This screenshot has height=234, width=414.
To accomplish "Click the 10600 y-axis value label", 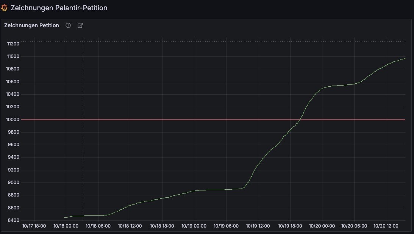I will coord(13,82).
